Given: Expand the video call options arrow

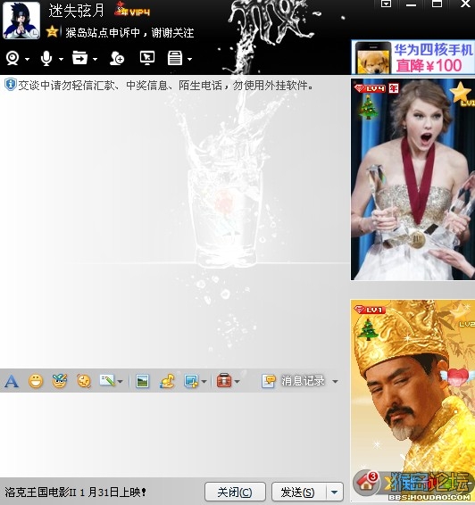Looking at the screenshot, I should pos(27,59).
